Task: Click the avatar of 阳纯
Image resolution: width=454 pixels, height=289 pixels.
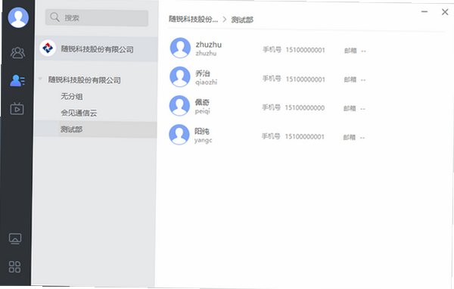Action: (x=179, y=135)
